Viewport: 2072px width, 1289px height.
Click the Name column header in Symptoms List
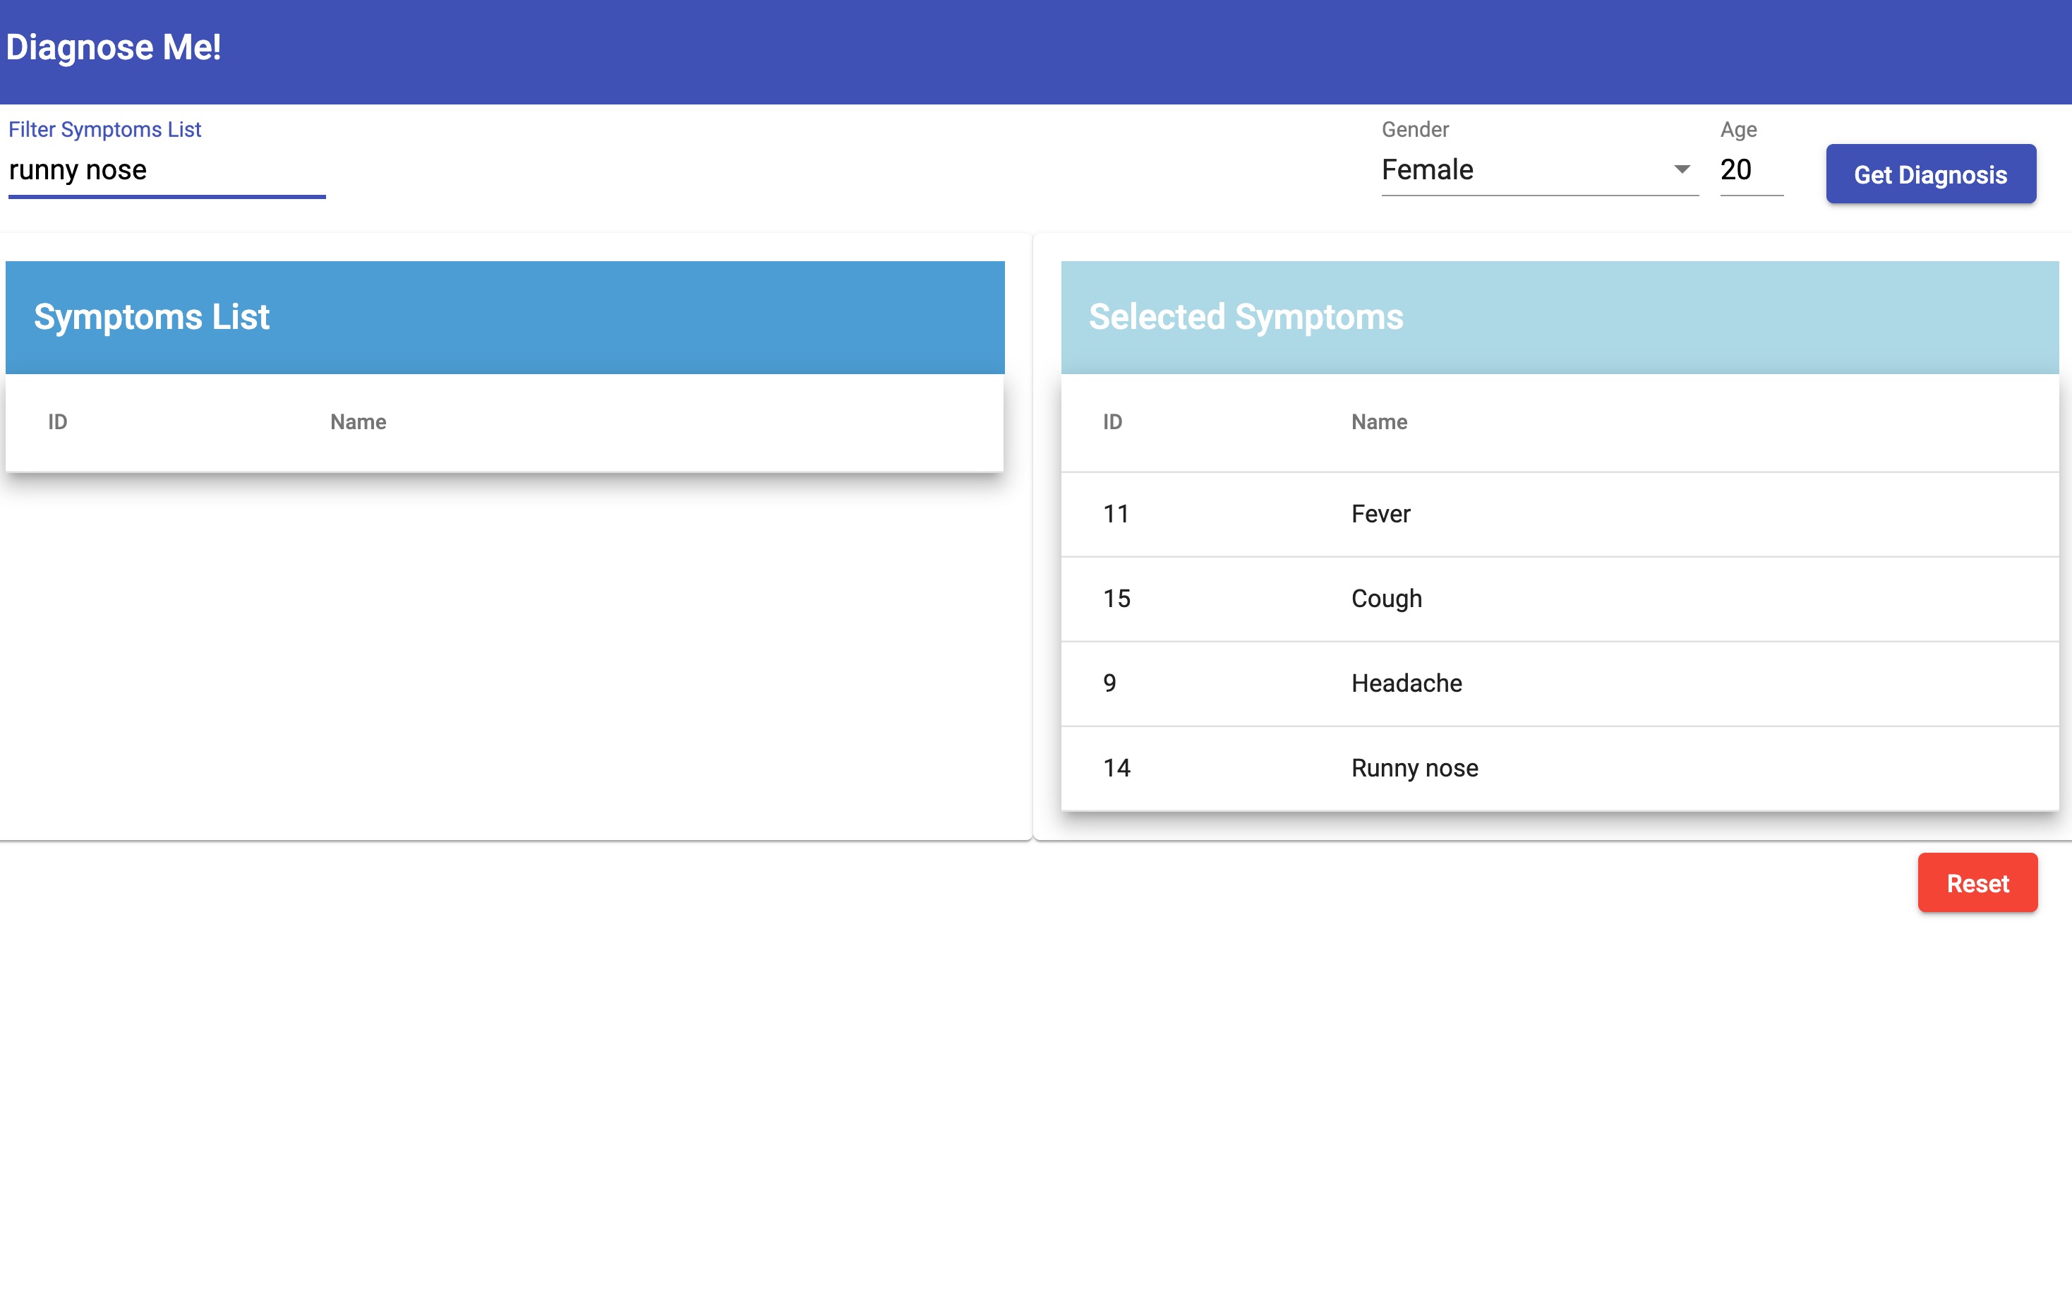358,422
